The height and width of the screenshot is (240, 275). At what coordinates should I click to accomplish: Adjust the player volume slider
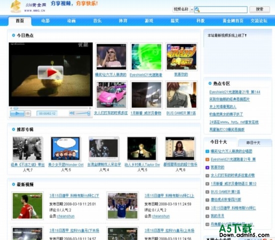pyautogui.click(x=83, y=113)
